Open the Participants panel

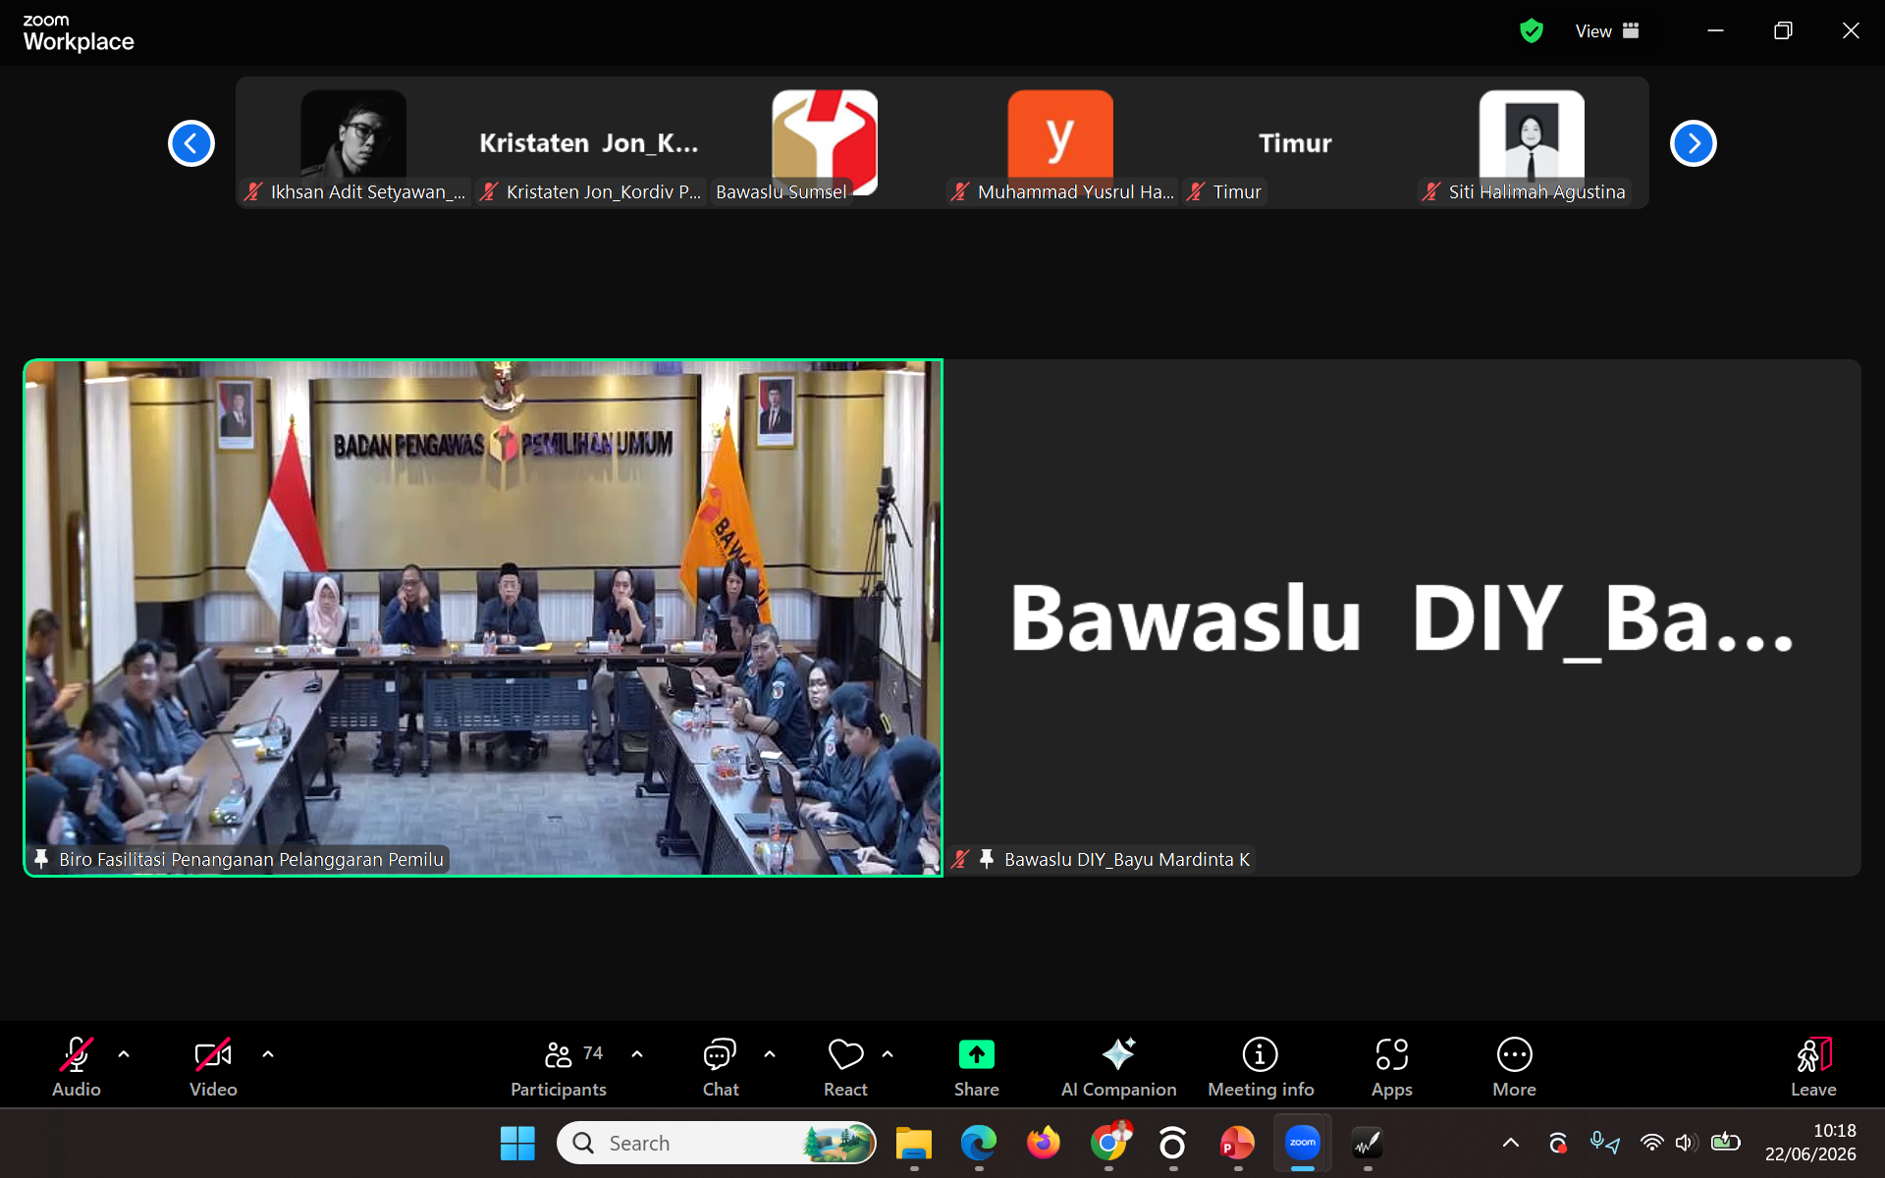click(x=559, y=1067)
